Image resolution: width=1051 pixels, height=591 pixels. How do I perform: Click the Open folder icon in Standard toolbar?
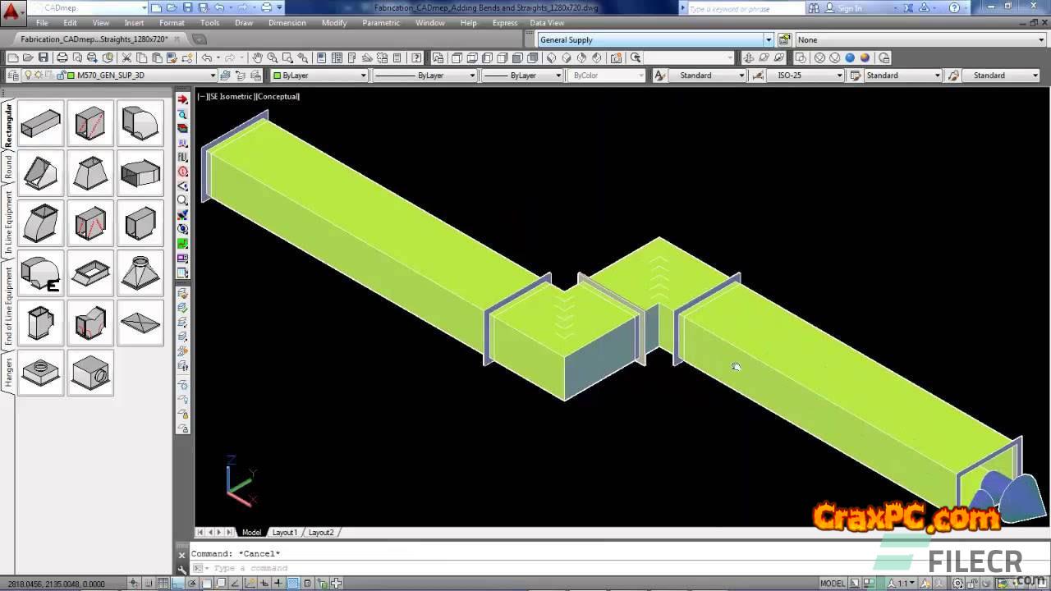28,57
